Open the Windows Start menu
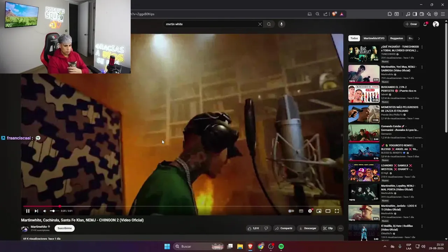This screenshot has width=448, height=252. (x=167, y=246)
